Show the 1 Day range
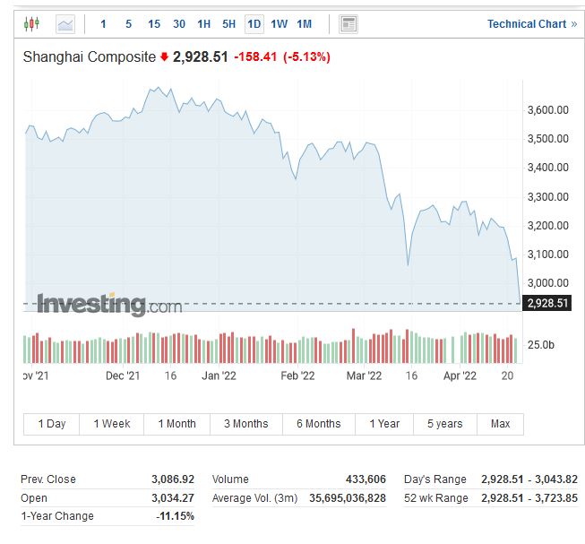The image size is (585, 544). [51, 424]
